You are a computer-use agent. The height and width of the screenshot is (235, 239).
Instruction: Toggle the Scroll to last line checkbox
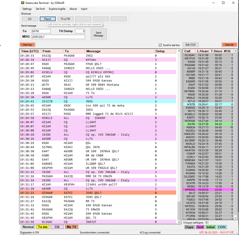point(160,45)
